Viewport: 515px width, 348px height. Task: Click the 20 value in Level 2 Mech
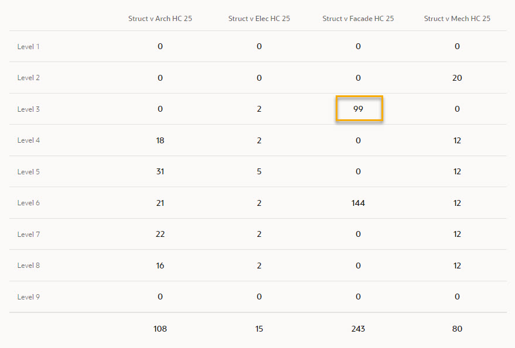(457, 78)
